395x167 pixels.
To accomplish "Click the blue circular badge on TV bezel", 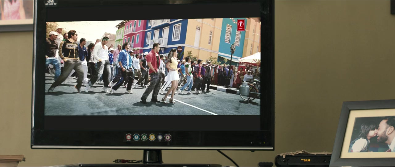I will (136, 137).
